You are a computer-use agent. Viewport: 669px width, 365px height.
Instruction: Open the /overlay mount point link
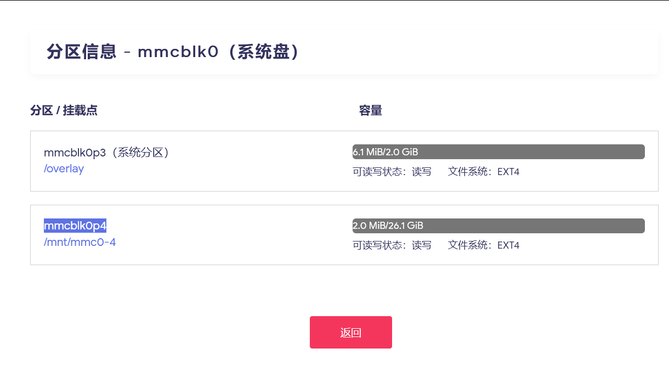(64, 169)
